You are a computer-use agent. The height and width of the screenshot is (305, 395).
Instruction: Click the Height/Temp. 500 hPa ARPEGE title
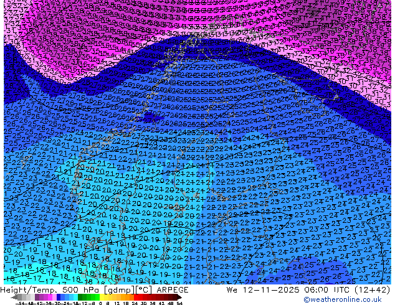point(94,290)
